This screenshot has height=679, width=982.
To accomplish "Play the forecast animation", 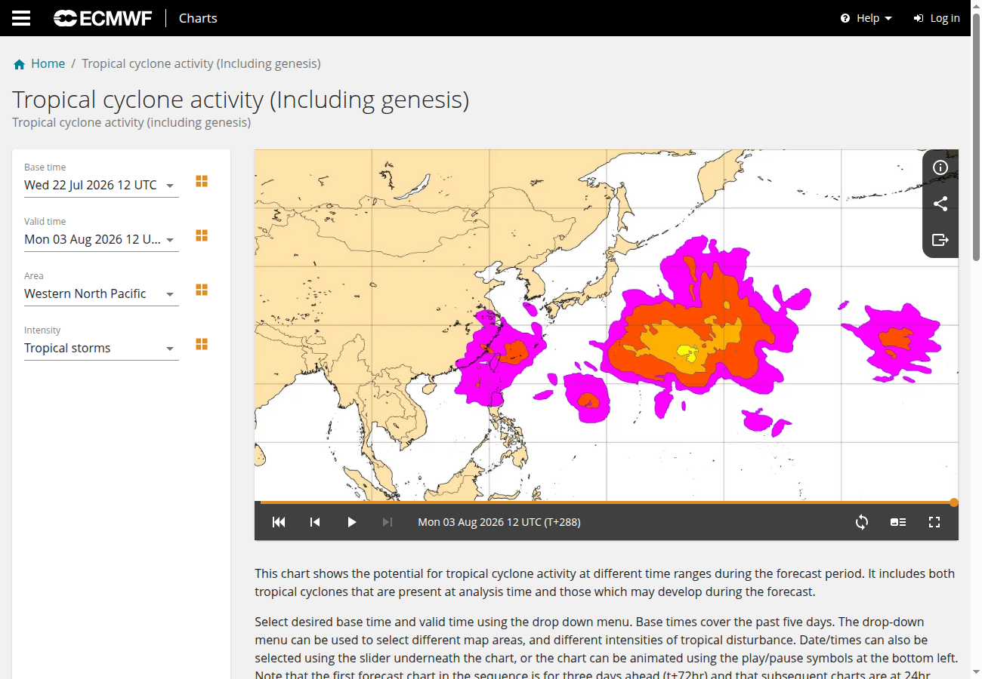I will click(x=351, y=522).
